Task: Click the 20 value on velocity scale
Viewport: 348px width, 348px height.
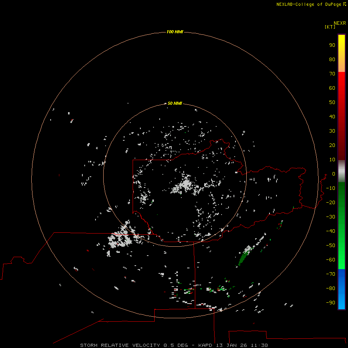Action: pyautogui.click(x=332, y=145)
